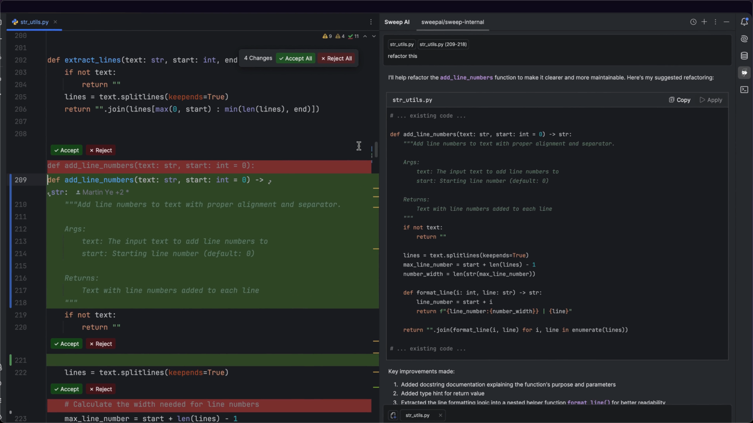Switch to sweepai/sweep-internal tab
This screenshot has height=423, width=753.
tap(453, 22)
